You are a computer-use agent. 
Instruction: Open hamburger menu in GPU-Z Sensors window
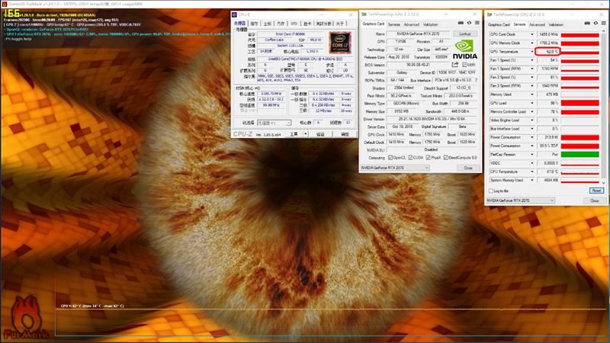[603, 24]
